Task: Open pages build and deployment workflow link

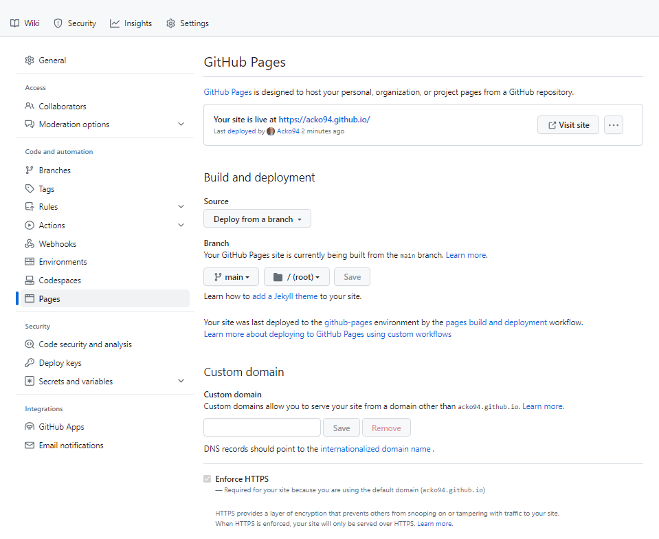Action: (x=496, y=322)
